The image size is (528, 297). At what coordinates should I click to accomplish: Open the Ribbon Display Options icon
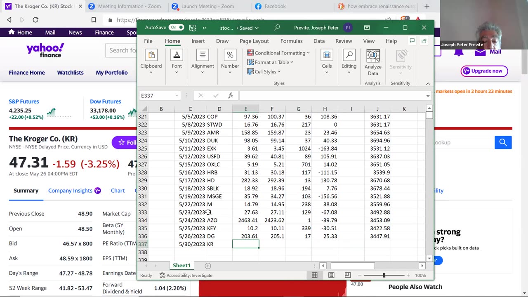(367, 28)
